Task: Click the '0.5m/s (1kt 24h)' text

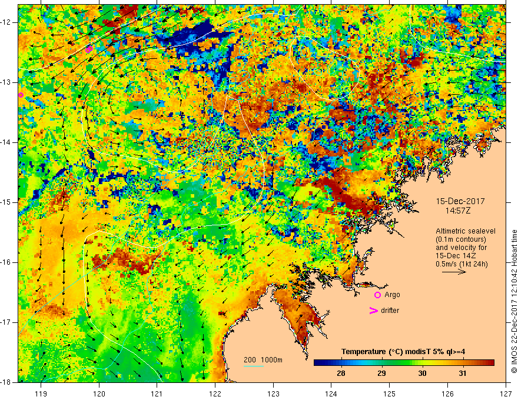Action: coord(461,264)
